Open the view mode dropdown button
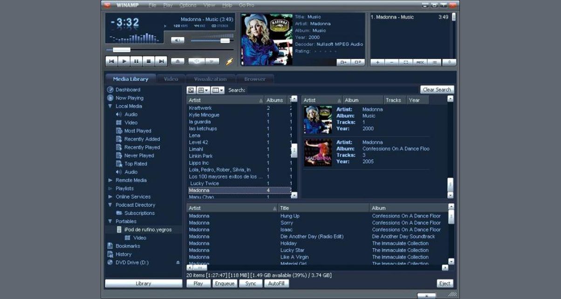Viewport: 561px width, 299px height. tap(204, 90)
